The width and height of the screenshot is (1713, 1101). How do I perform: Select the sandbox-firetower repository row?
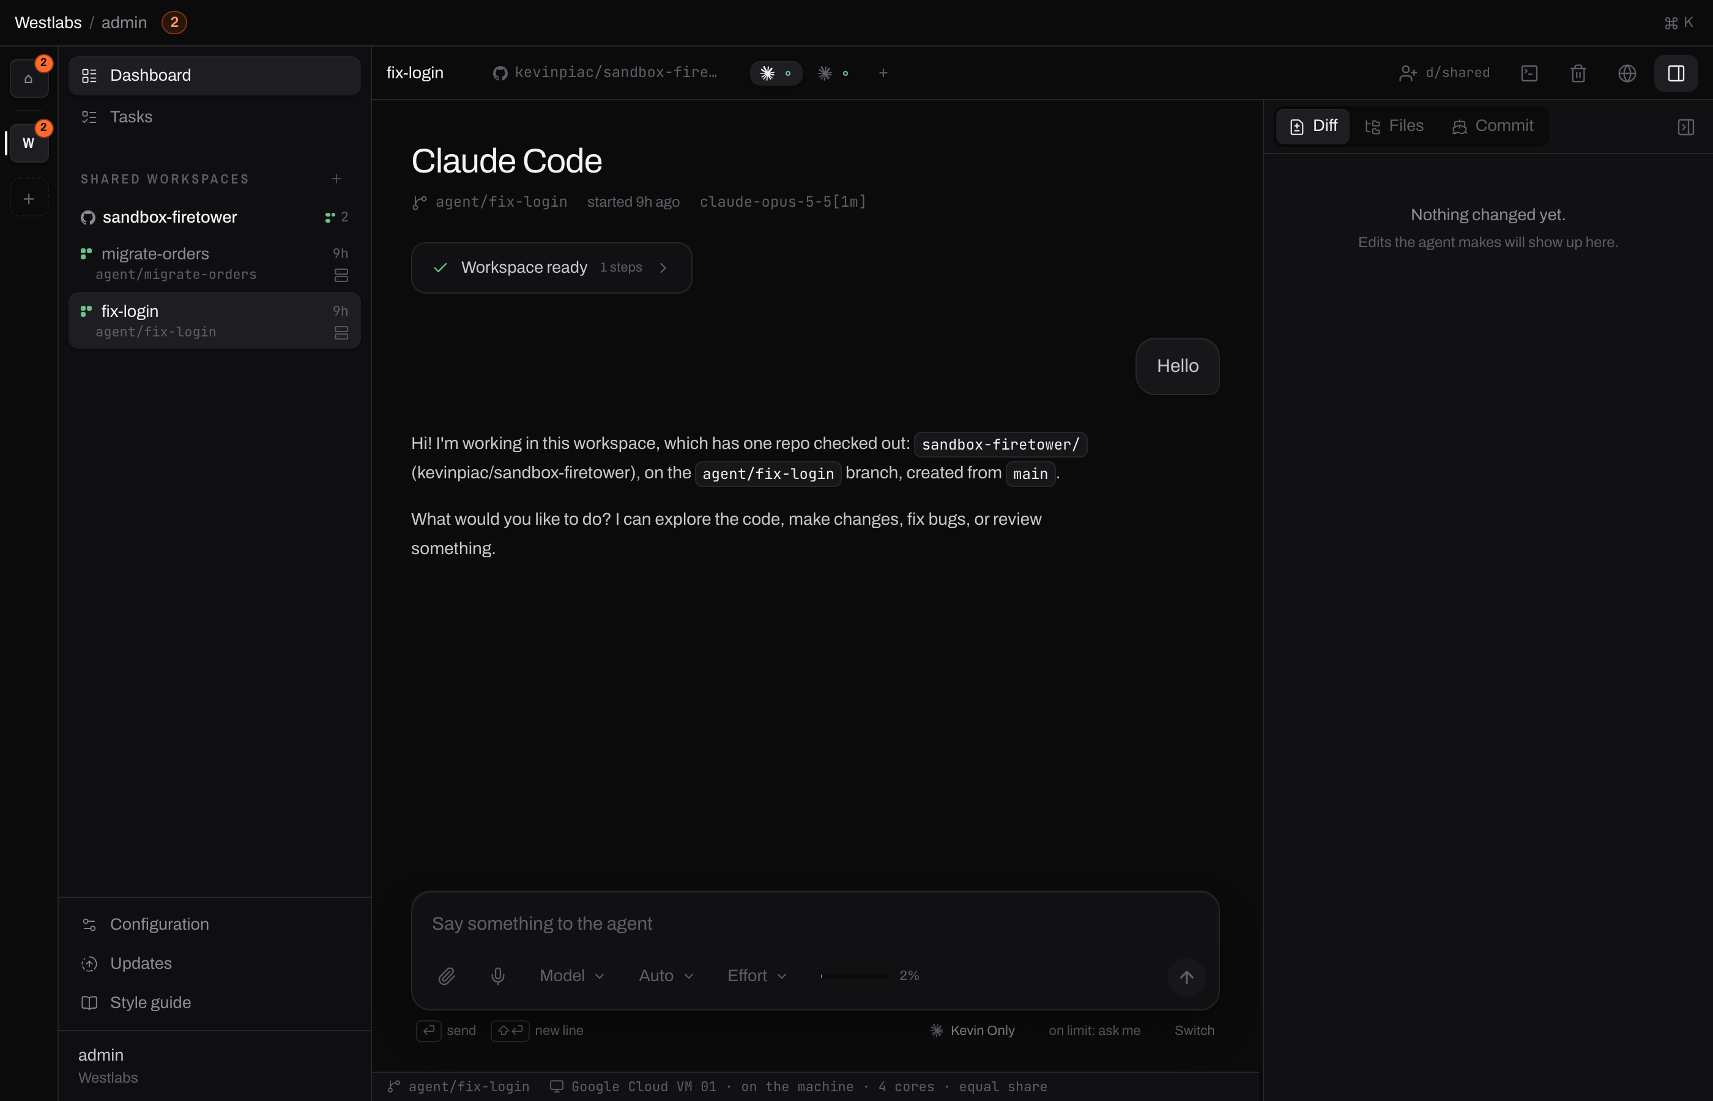[x=215, y=217]
